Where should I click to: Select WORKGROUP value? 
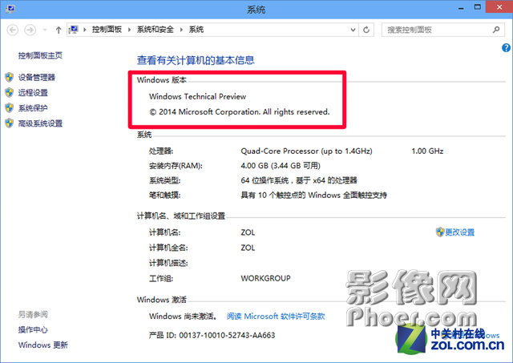[265, 278]
